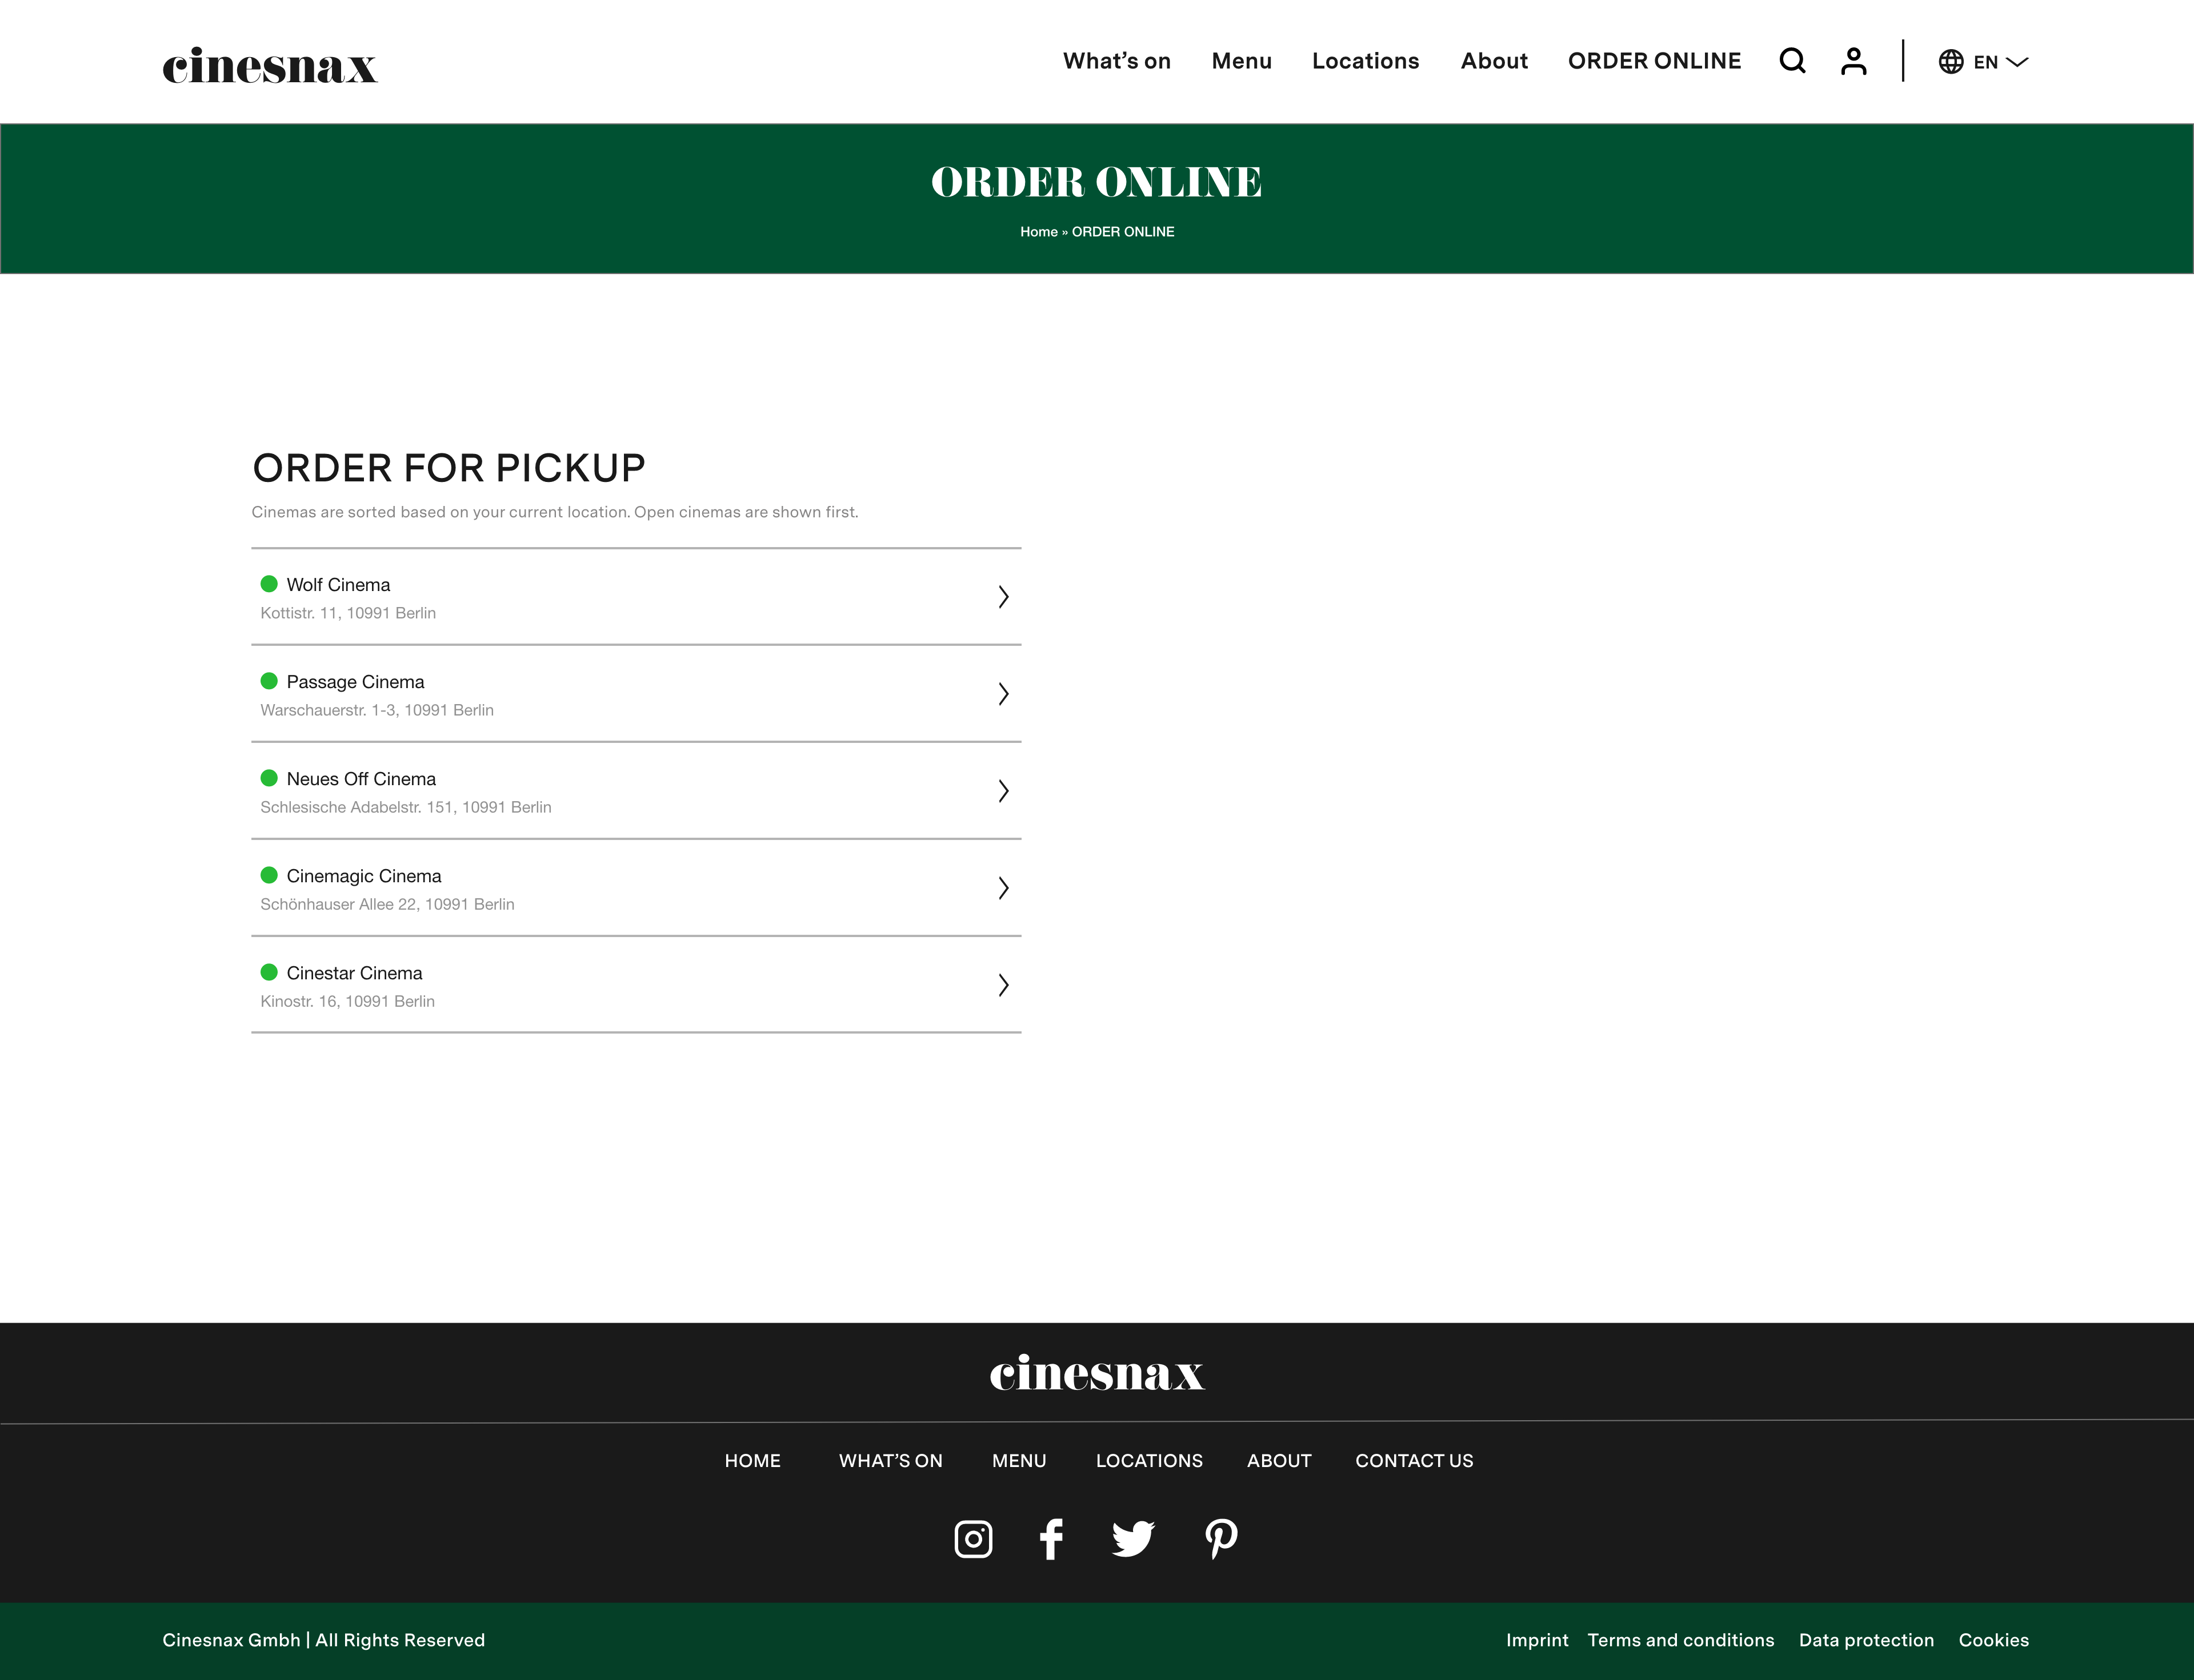The width and height of the screenshot is (2194, 1680).
Task: Open the Instagram profile icon
Action: 972,1539
